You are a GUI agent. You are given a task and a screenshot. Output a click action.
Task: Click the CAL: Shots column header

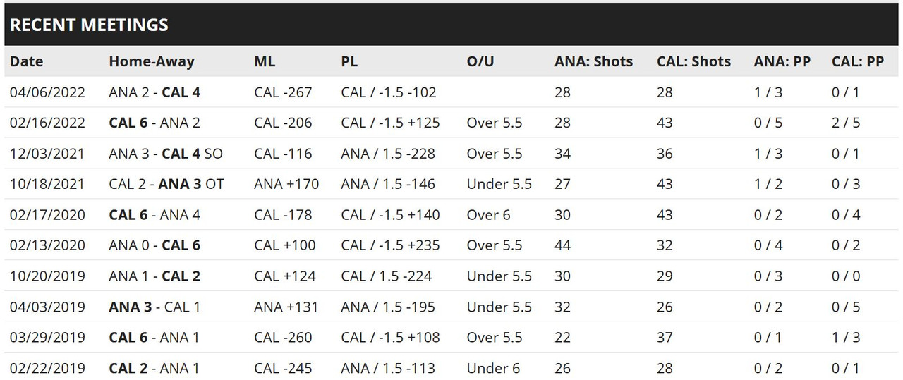pyautogui.click(x=693, y=61)
